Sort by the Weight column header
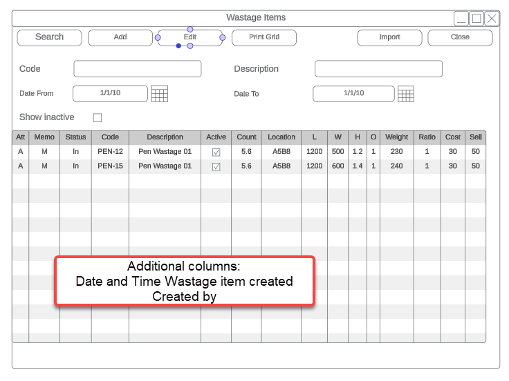Image resolution: width=509 pixels, height=381 pixels. pos(397,137)
